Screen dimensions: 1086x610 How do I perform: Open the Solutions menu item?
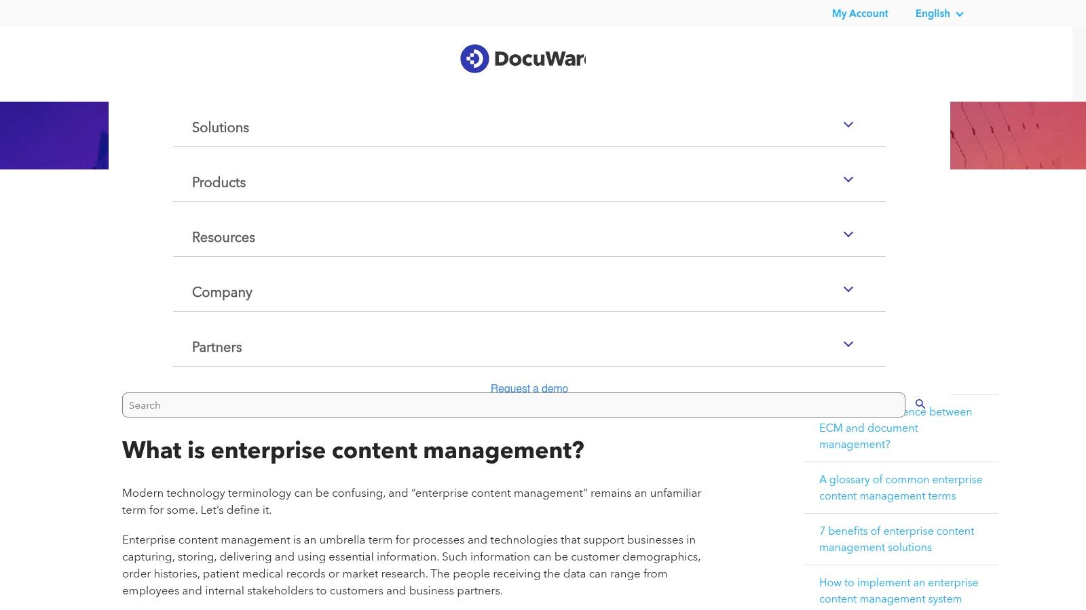pyautogui.click(x=220, y=127)
